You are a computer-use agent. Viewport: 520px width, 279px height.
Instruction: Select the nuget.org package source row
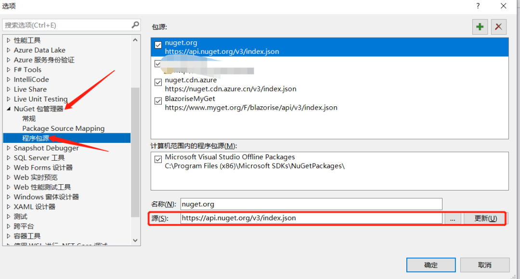[330, 47]
